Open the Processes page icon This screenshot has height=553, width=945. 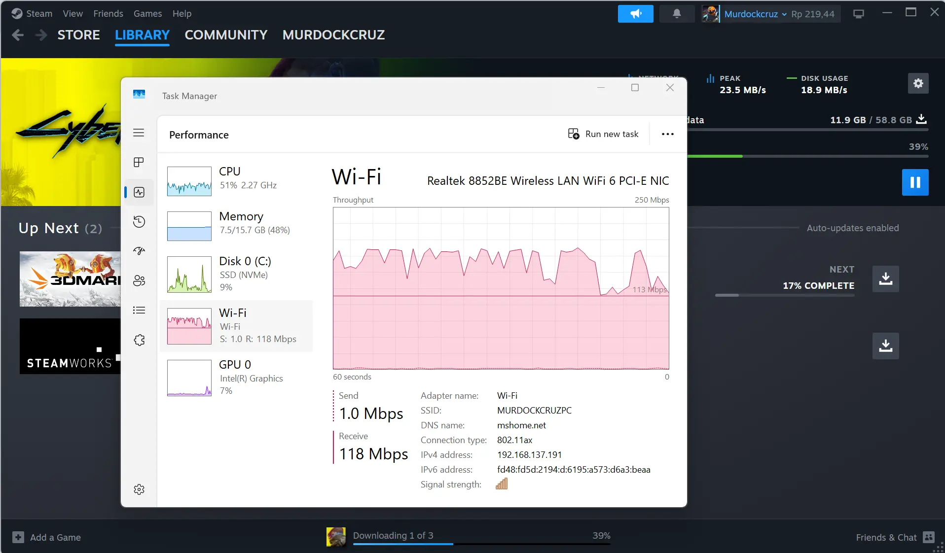(x=139, y=162)
